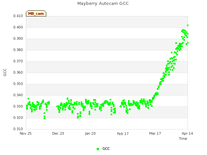Click the 0.360 y-axis tick label

coord(18,72)
